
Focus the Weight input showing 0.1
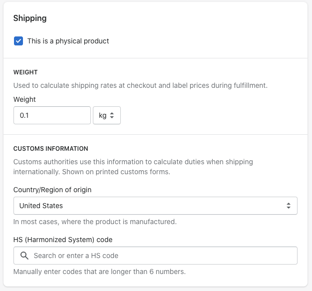(52, 115)
